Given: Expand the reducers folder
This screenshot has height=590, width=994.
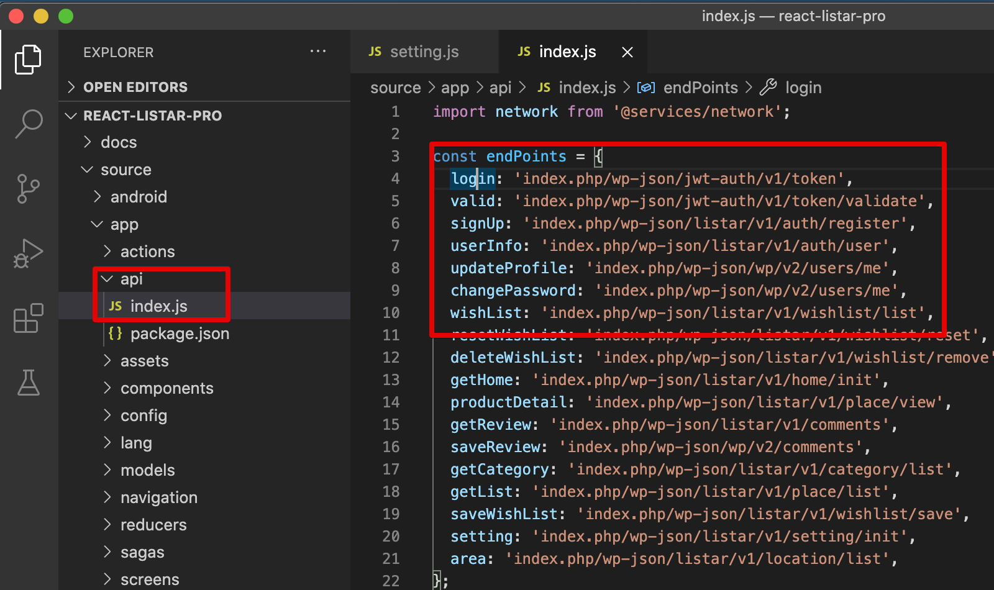Looking at the screenshot, I should (204, 525).
